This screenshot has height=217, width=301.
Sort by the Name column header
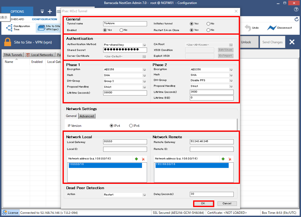click(x=16, y=62)
